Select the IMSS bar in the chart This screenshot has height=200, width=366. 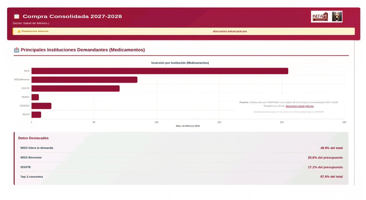click(160, 71)
